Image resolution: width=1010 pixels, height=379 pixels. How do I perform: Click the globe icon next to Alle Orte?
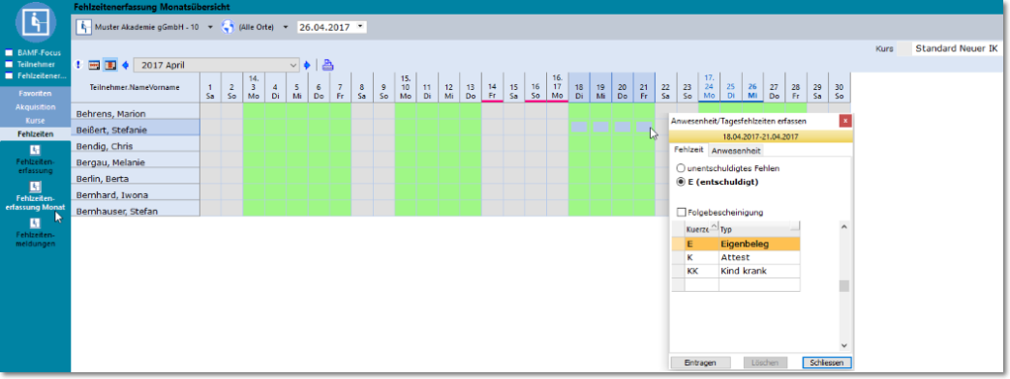click(x=228, y=27)
